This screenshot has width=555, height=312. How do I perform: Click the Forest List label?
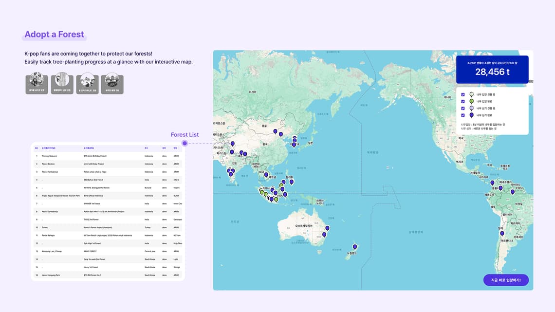click(x=185, y=135)
